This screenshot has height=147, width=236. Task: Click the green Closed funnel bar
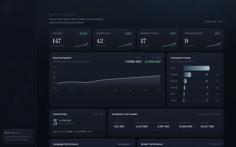pos(184,100)
